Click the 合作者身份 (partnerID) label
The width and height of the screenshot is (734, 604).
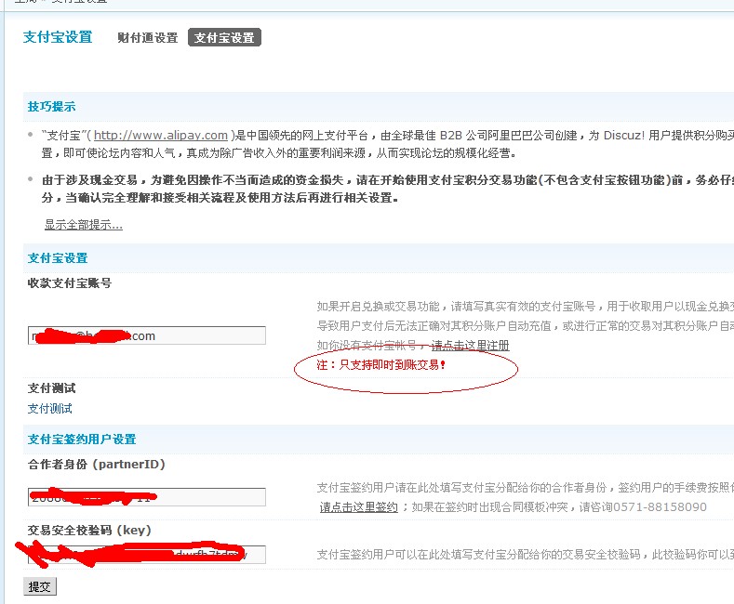tap(97, 465)
